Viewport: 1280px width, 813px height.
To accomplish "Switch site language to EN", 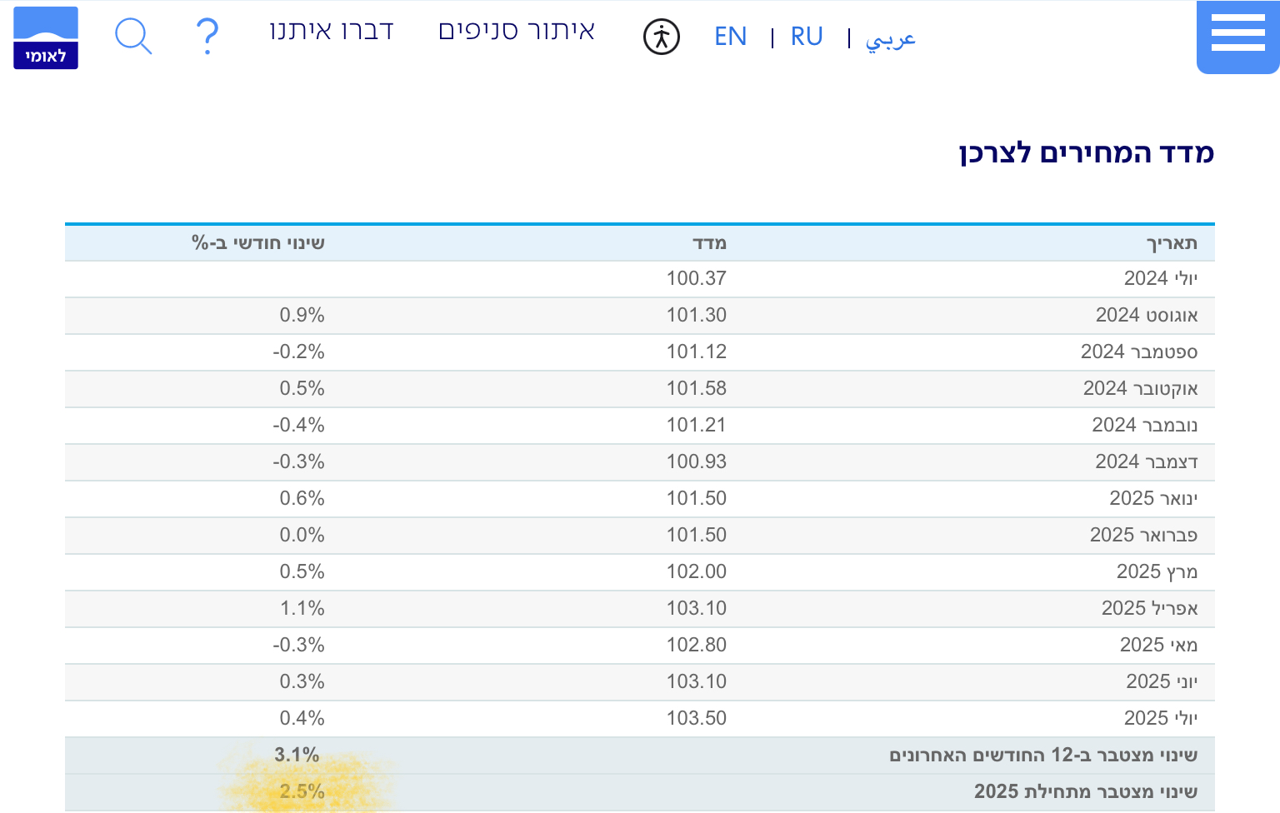I will click(x=730, y=37).
